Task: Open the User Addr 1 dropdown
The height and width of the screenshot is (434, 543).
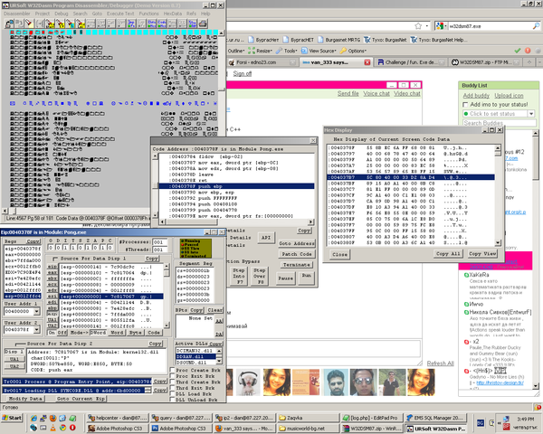Action: tap(37, 311)
